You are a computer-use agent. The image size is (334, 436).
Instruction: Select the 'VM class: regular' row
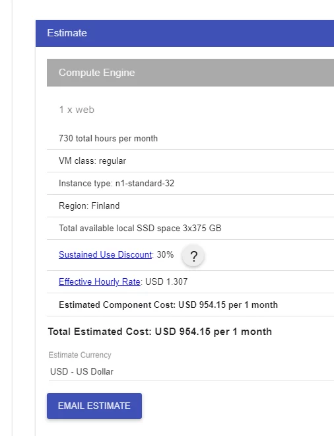(190, 161)
